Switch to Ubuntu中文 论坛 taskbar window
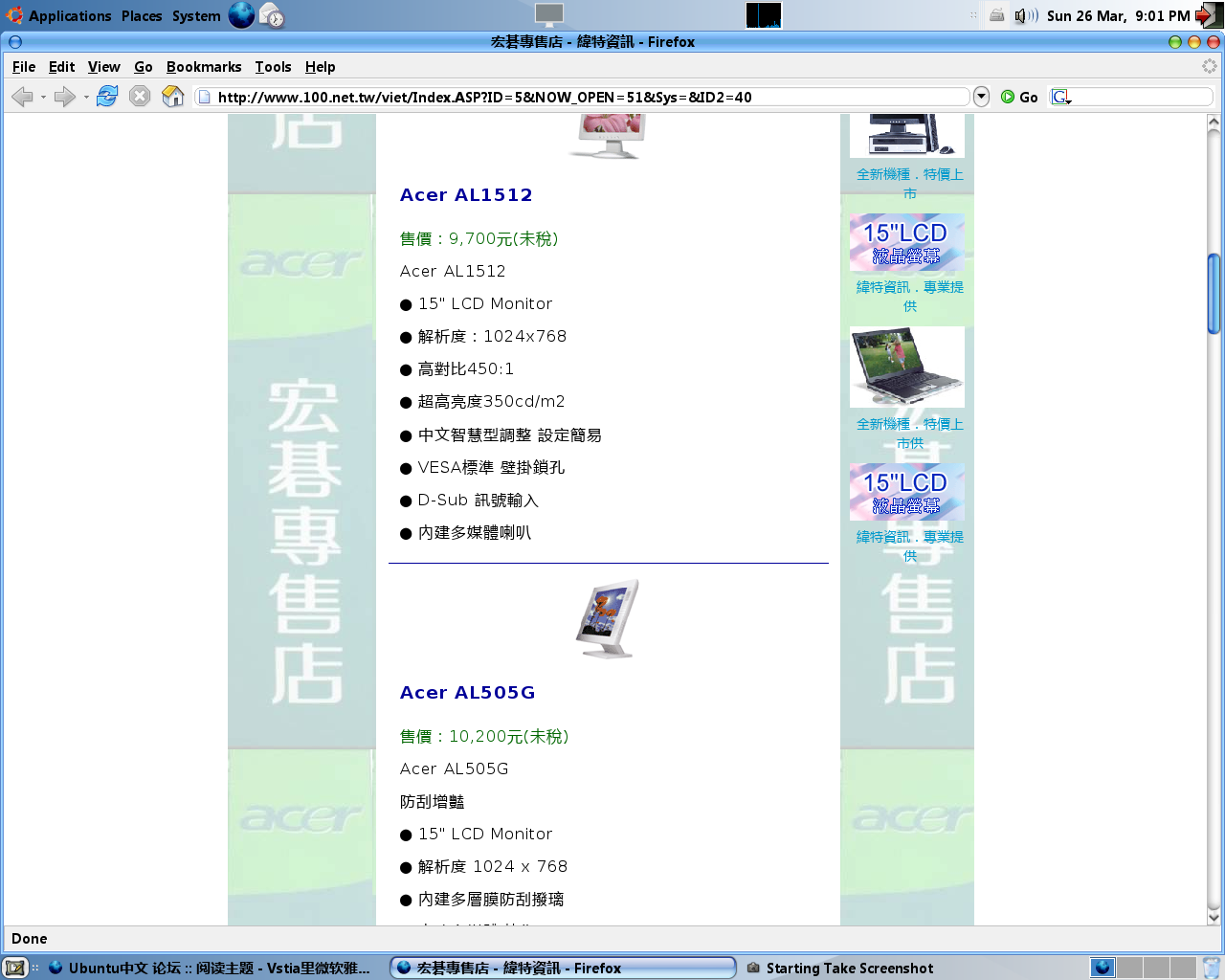The image size is (1225, 980). tap(211, 968)
